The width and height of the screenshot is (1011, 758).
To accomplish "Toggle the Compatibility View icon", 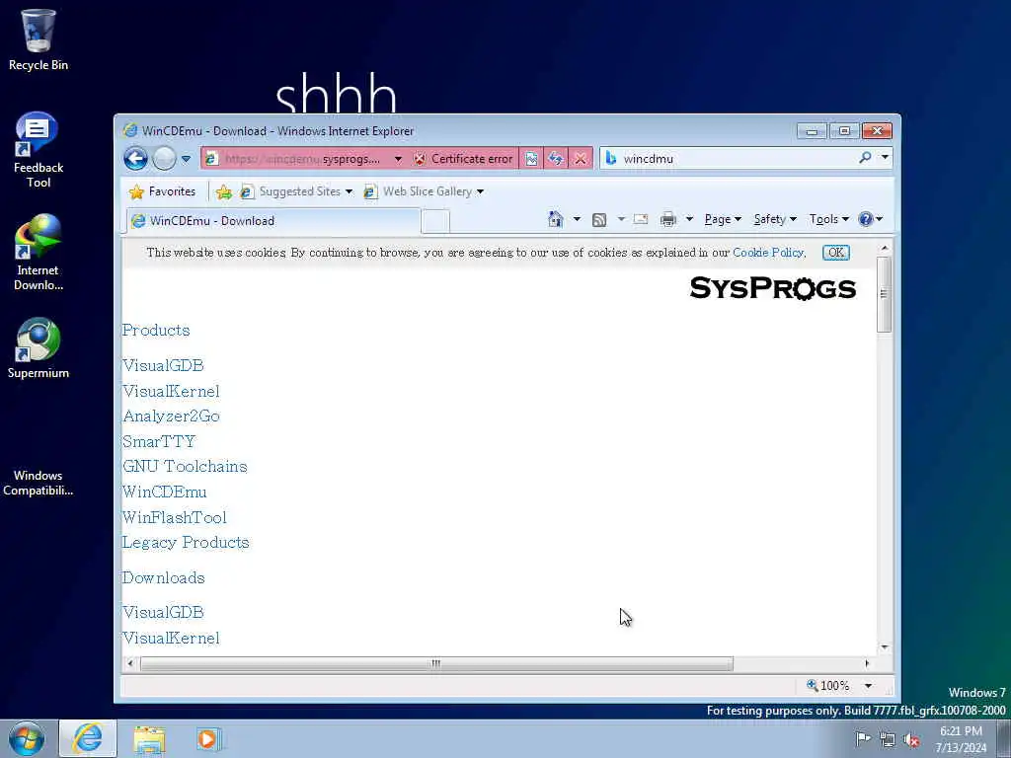I will 531,159.
